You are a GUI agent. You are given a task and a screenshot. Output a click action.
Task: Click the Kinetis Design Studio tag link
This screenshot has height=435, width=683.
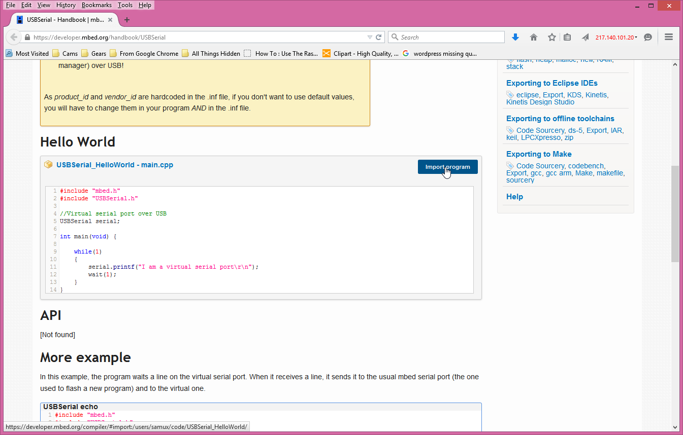pos(540,102)
